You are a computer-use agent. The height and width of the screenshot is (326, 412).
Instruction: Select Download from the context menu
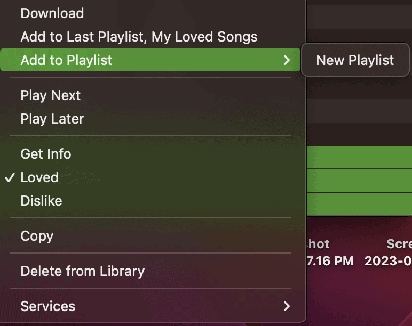52,13
